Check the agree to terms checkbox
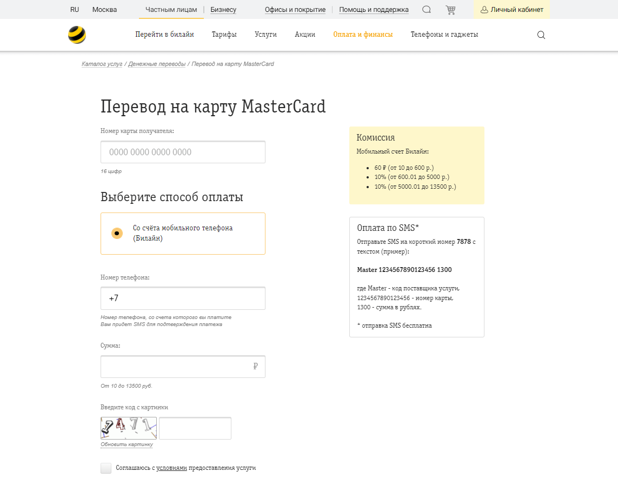The height and width of the screenshot is (485, 618). coord(106,468)
